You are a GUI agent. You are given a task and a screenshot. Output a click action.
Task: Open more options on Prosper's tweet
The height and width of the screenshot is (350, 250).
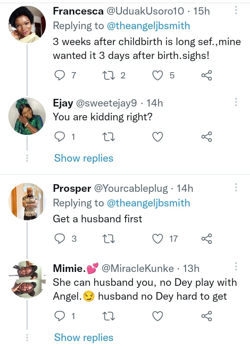[236, 188]
